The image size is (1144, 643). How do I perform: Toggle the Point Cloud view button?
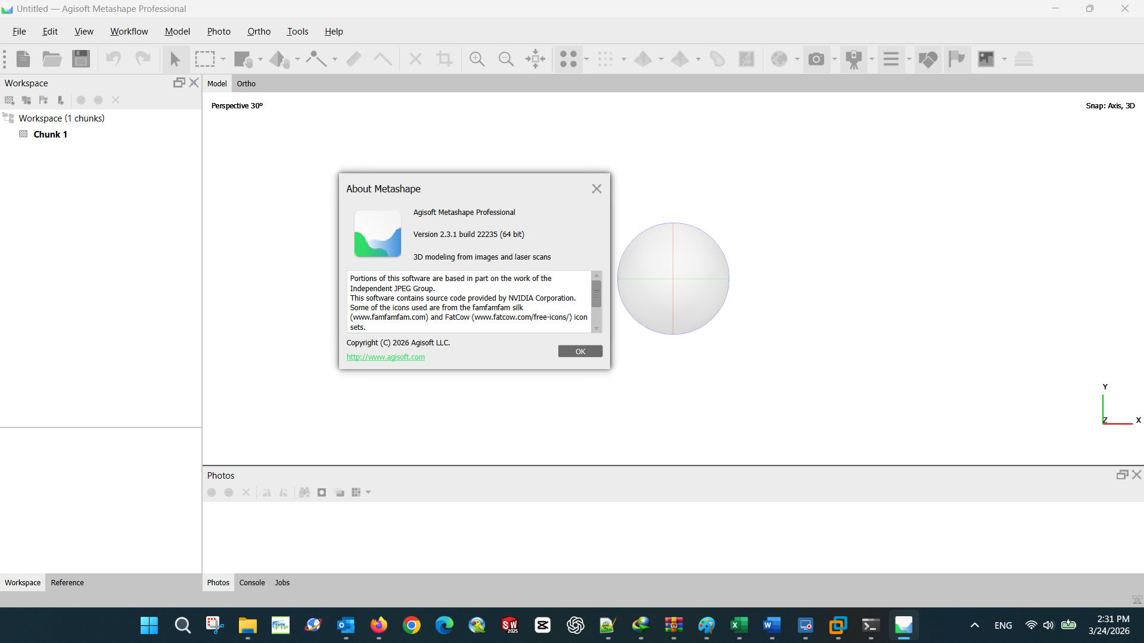pos(568,59)
